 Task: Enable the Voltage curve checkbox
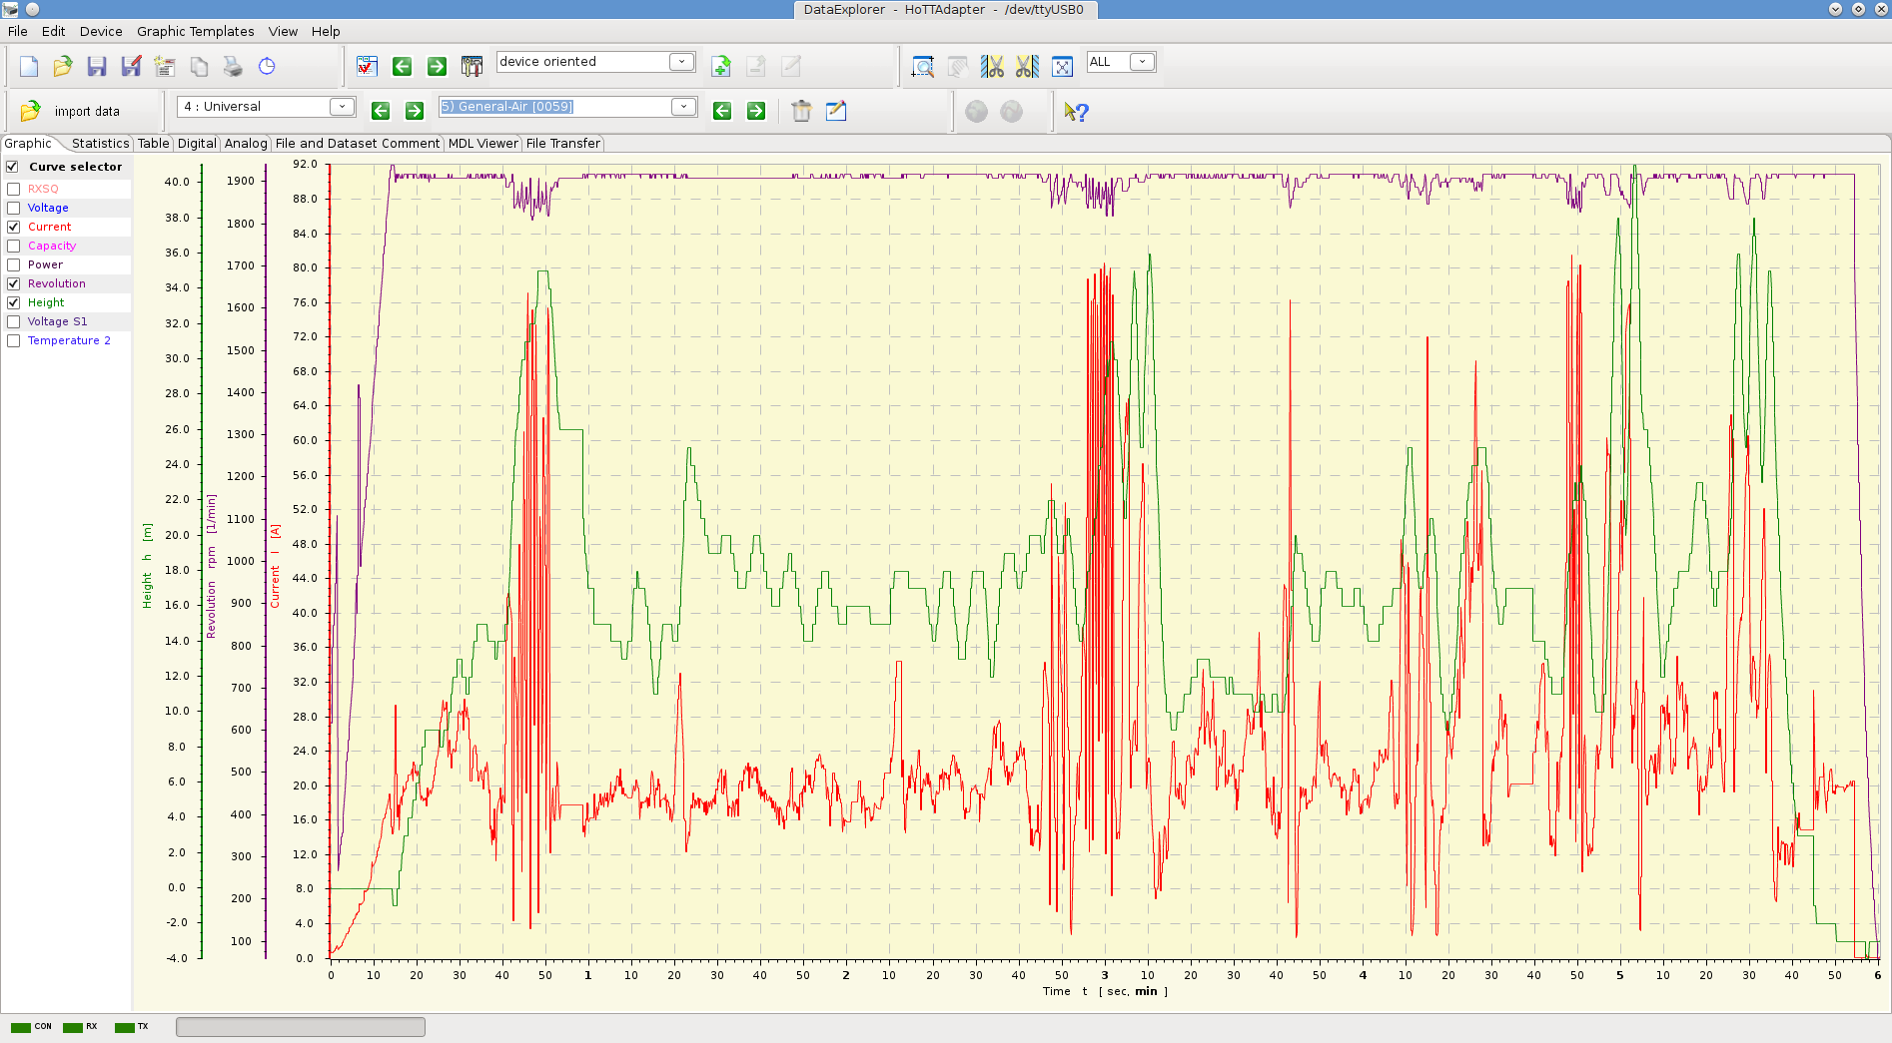[x=14, y=208]
